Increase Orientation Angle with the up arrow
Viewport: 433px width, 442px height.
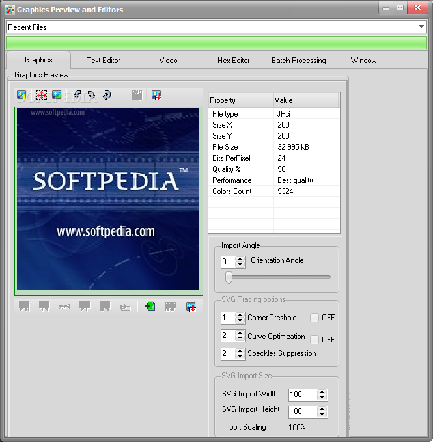tap(240, 259)
